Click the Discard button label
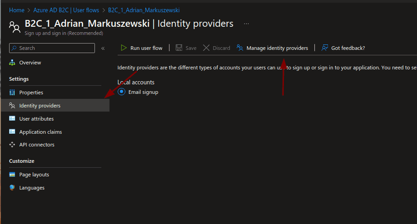The height and width of the screenshot is (224, 417). pyautogui.click(x=221, y=48)
